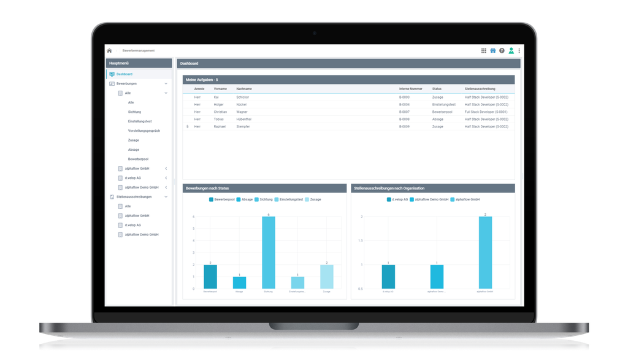Expand alphaflow GmbH chevron under Bewerbungen
628x361 pixels.
pyautogui.click(x=166, y=169)
